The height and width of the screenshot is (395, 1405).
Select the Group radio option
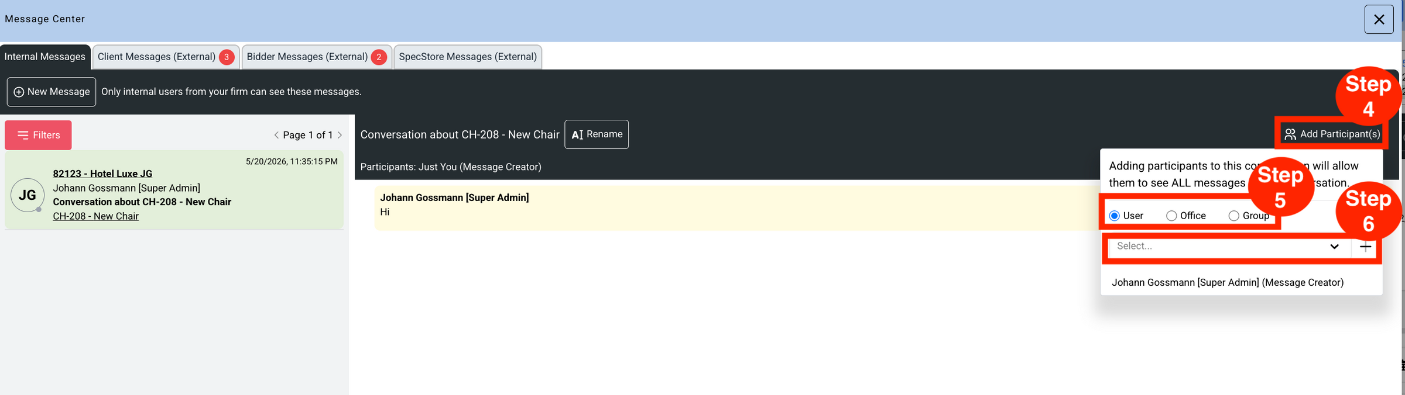click(1234, 216)
